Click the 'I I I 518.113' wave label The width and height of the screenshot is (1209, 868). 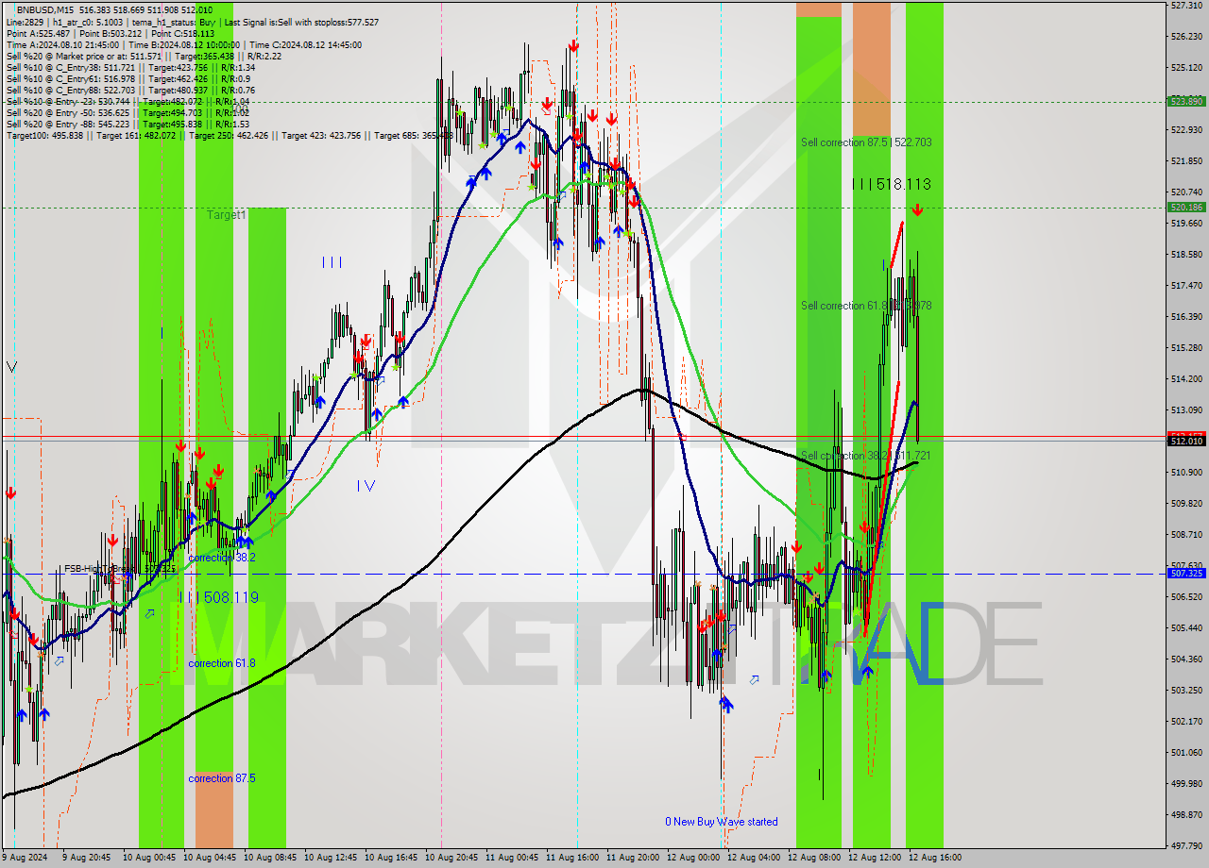(892, 185)
